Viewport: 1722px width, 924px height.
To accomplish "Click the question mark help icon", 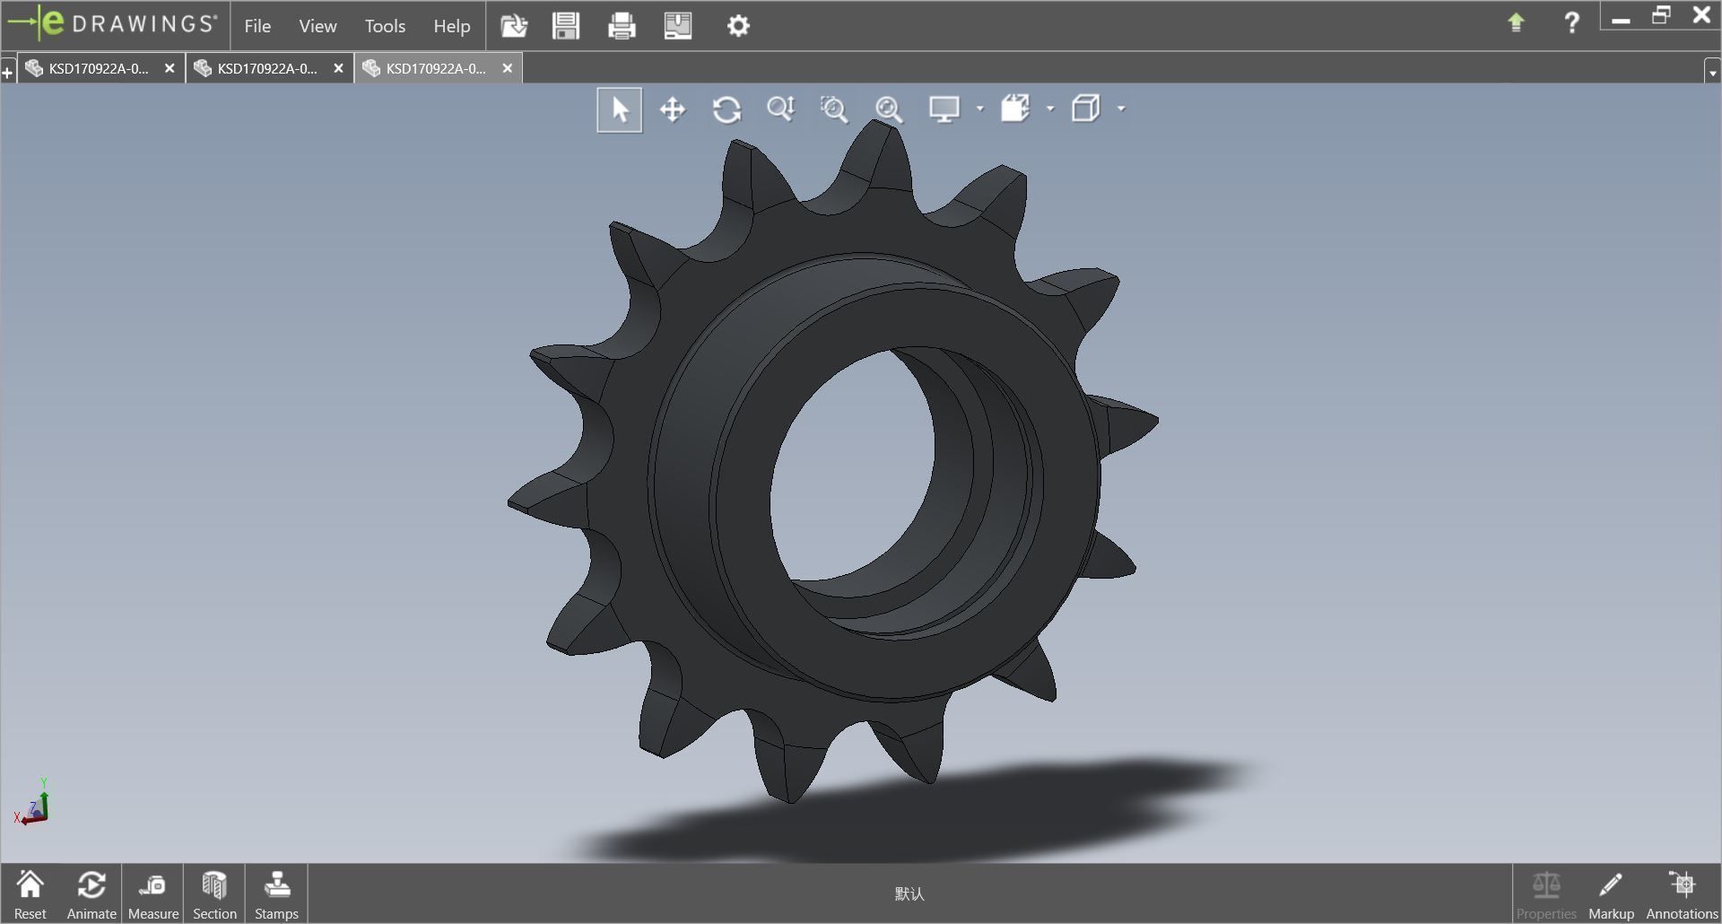I will [x=1571, y=22].
